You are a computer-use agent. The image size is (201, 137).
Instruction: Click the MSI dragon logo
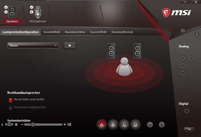(x=166, y=13)
